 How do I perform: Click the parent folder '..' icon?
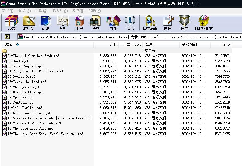point(5,50)
